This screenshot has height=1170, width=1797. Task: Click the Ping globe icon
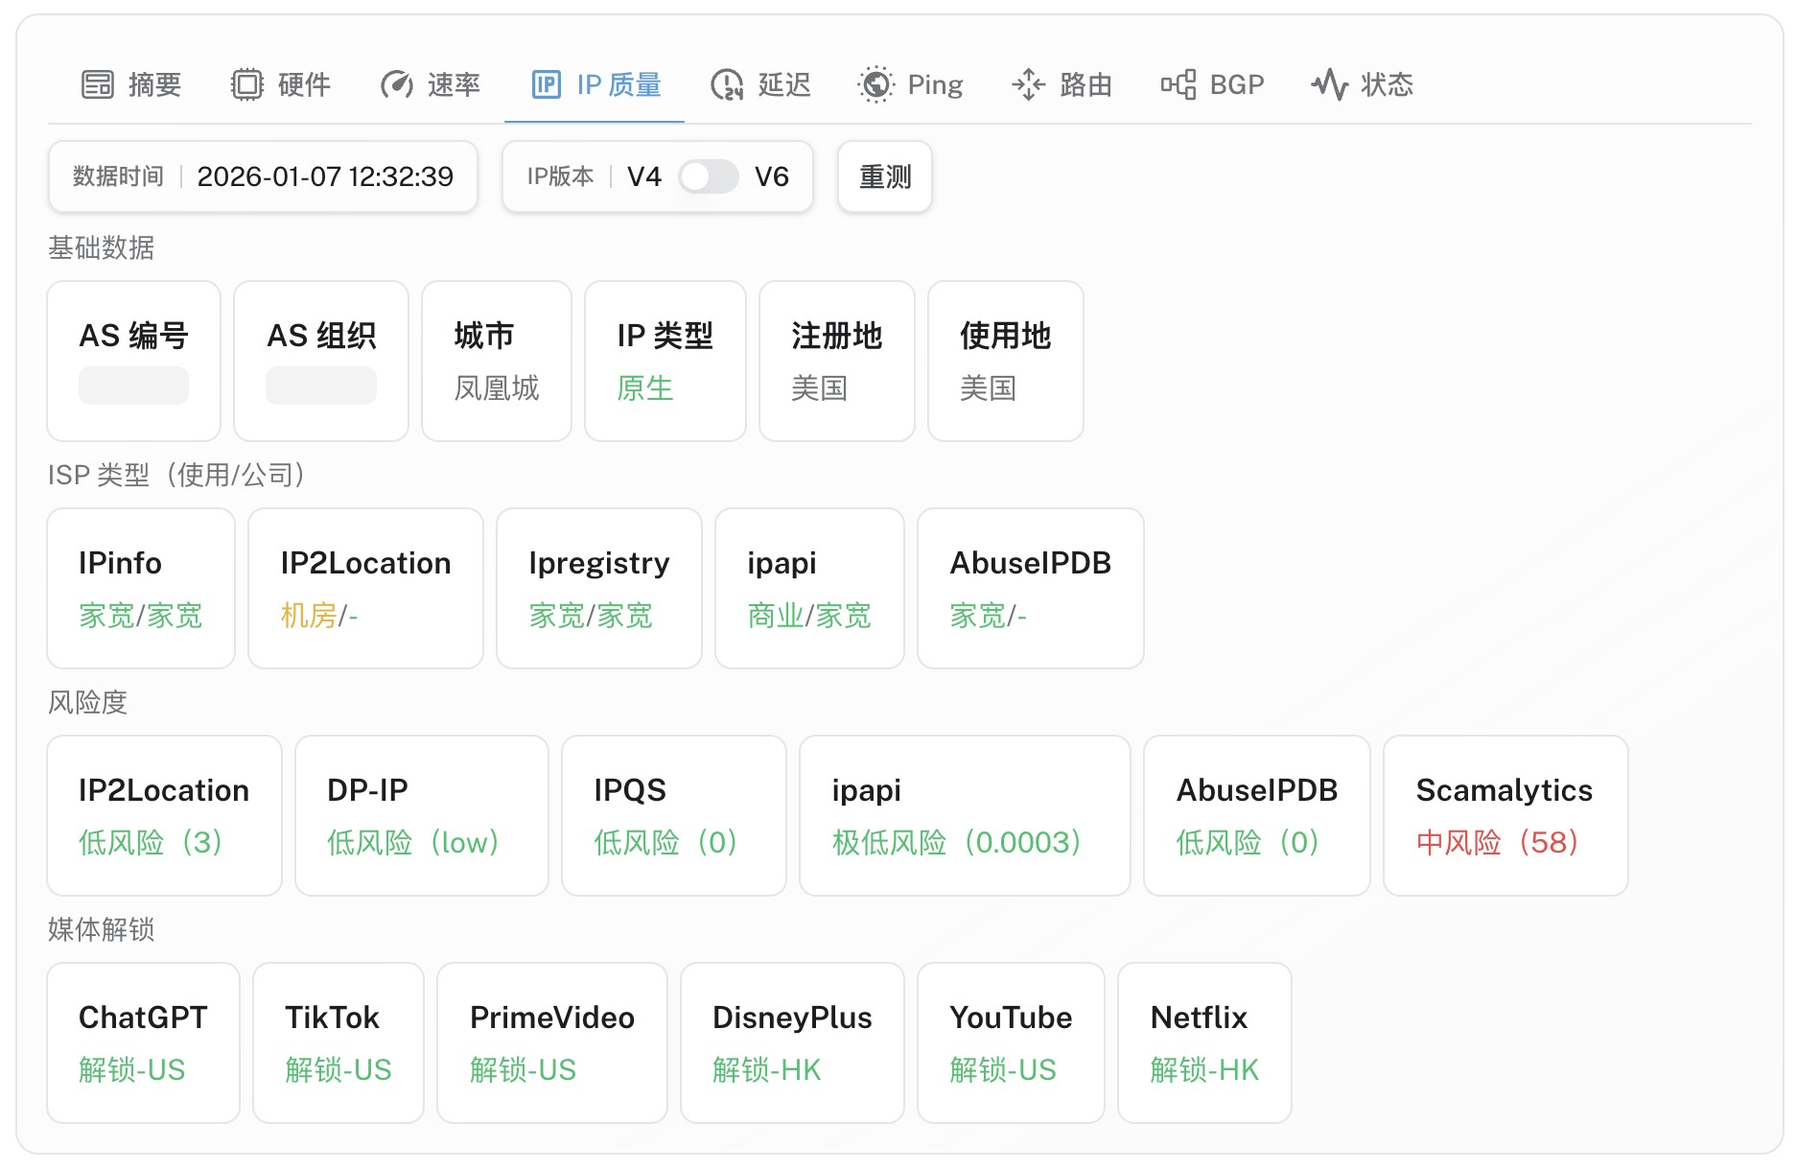coord(875,85)
